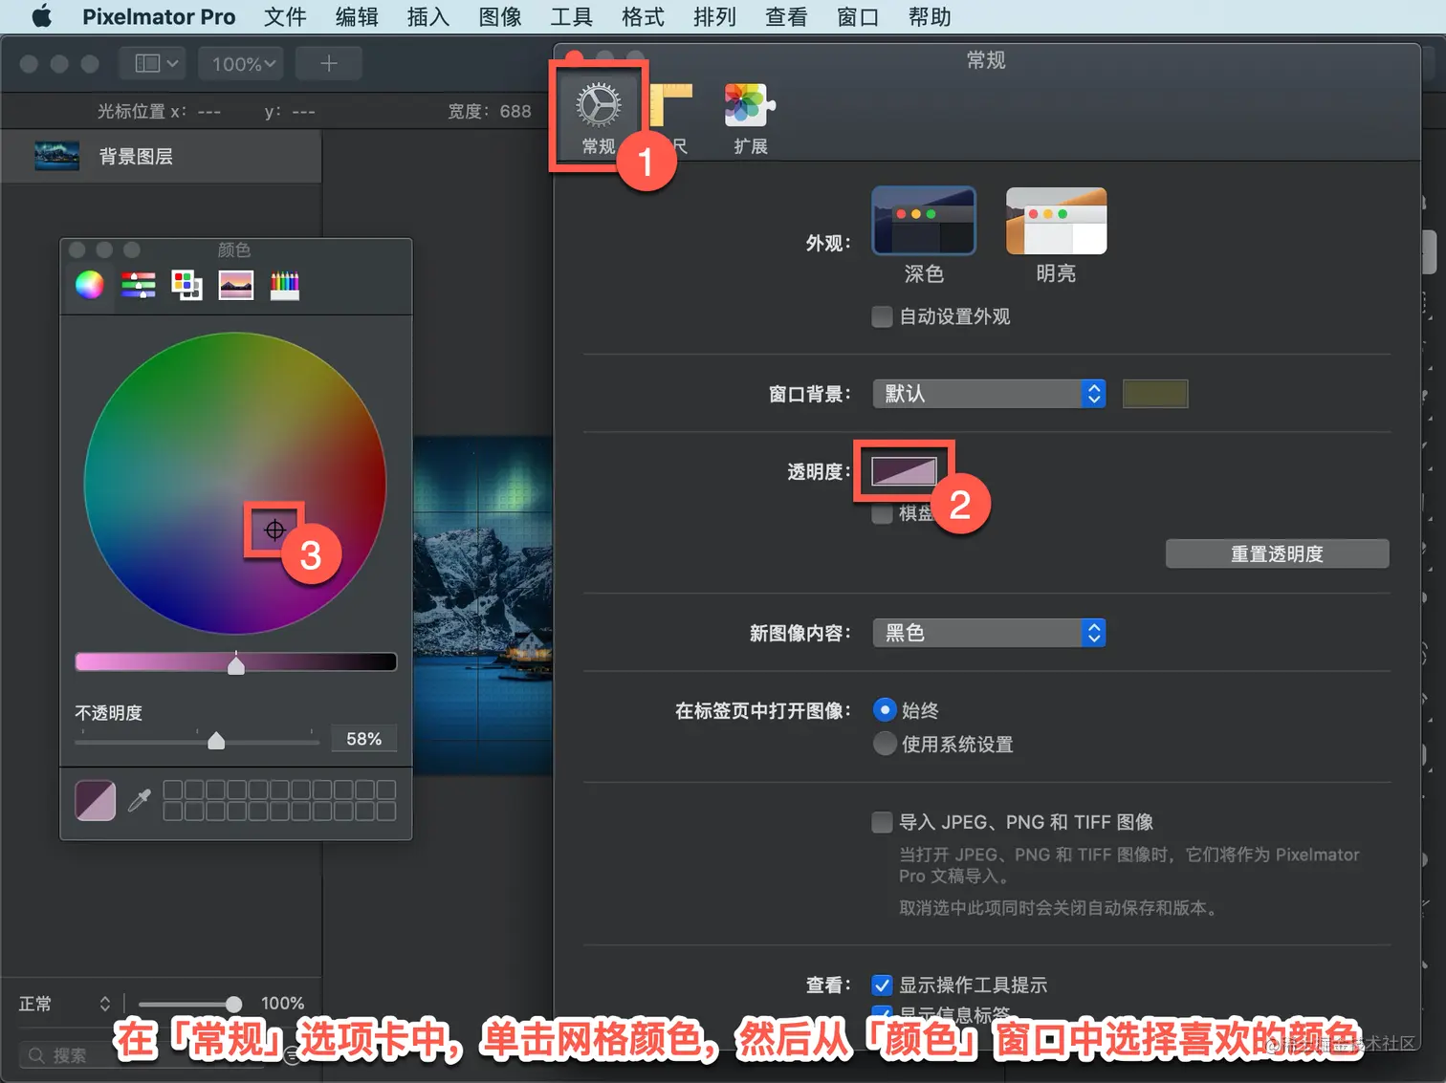Toggle 显示操作工具提示 checkbox
The height and width of the screenshot is (1083, 1446).
click(x=882, y=985)
